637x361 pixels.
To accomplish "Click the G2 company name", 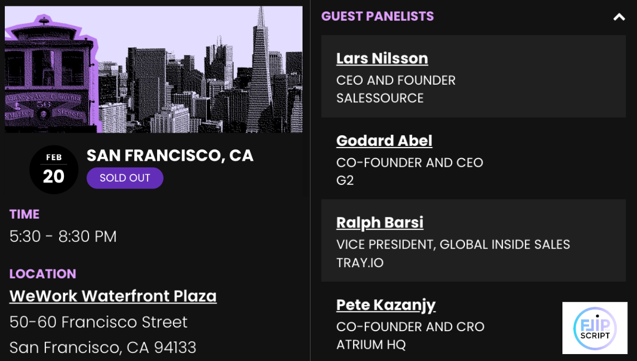I will pos(345,180).
